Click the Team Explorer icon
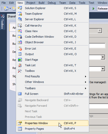The image size is (108, 134). tap(20, 14)
